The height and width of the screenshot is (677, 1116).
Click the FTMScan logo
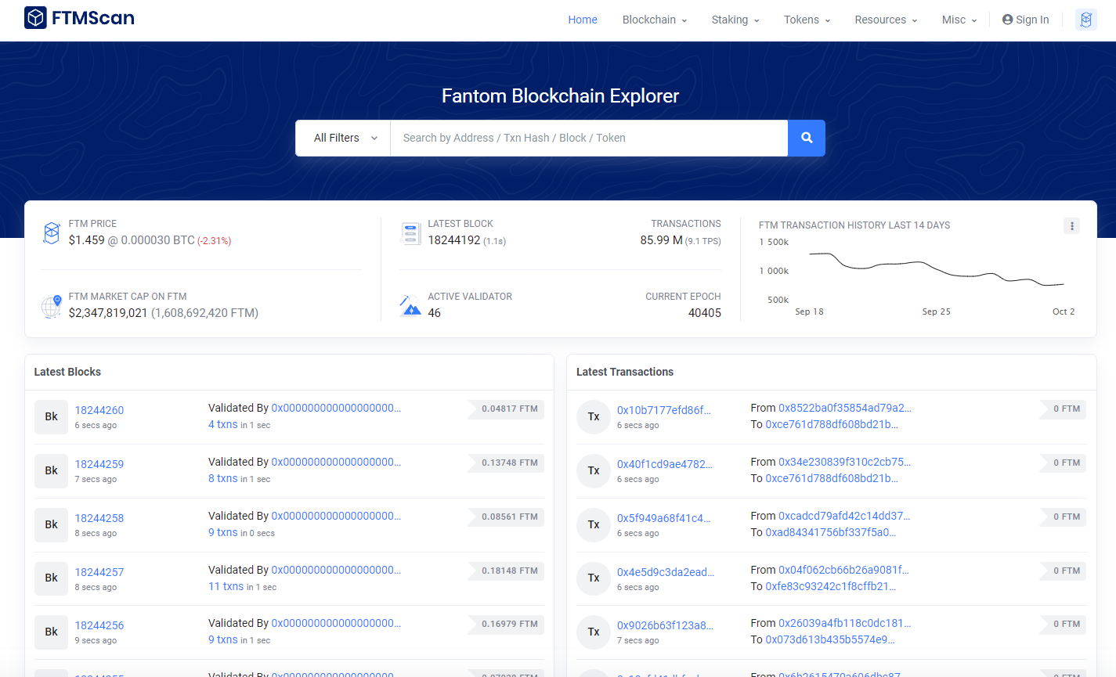pyautogui.click(x=79, y=18)
